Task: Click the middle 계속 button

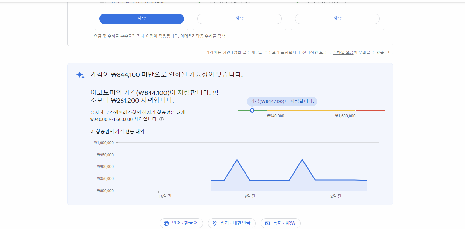Action: point(239,18)
